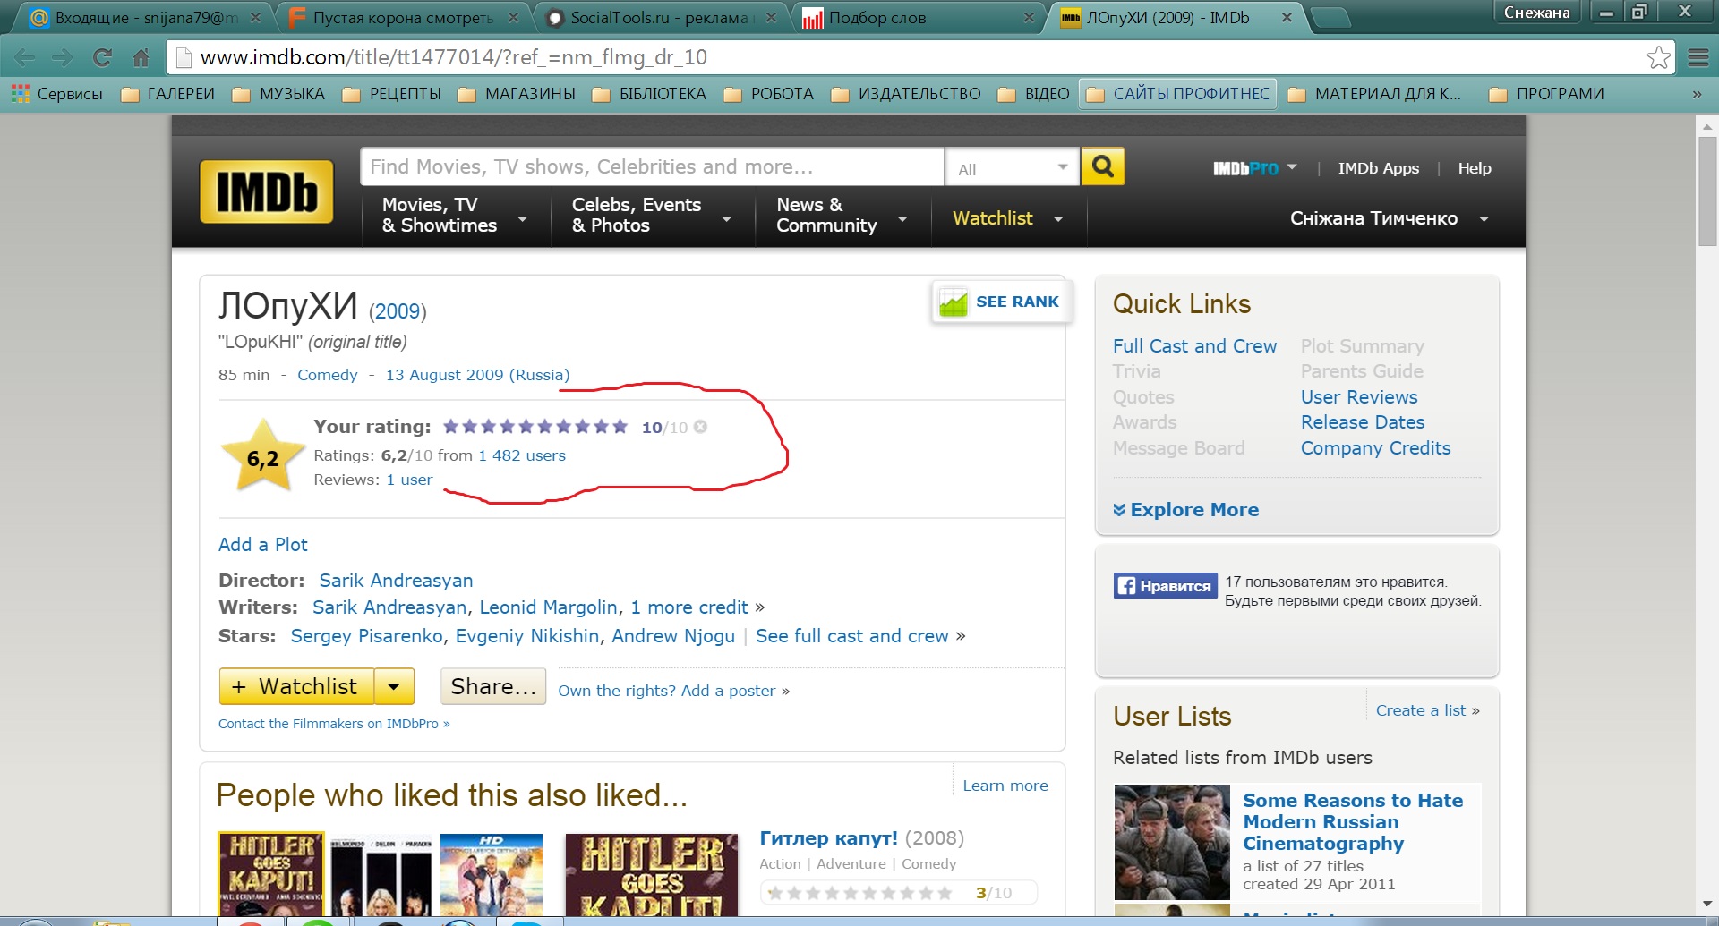Open the БІБЛІОТЕКА bookmark folder
1719x926 pixels.
point(649,94)
